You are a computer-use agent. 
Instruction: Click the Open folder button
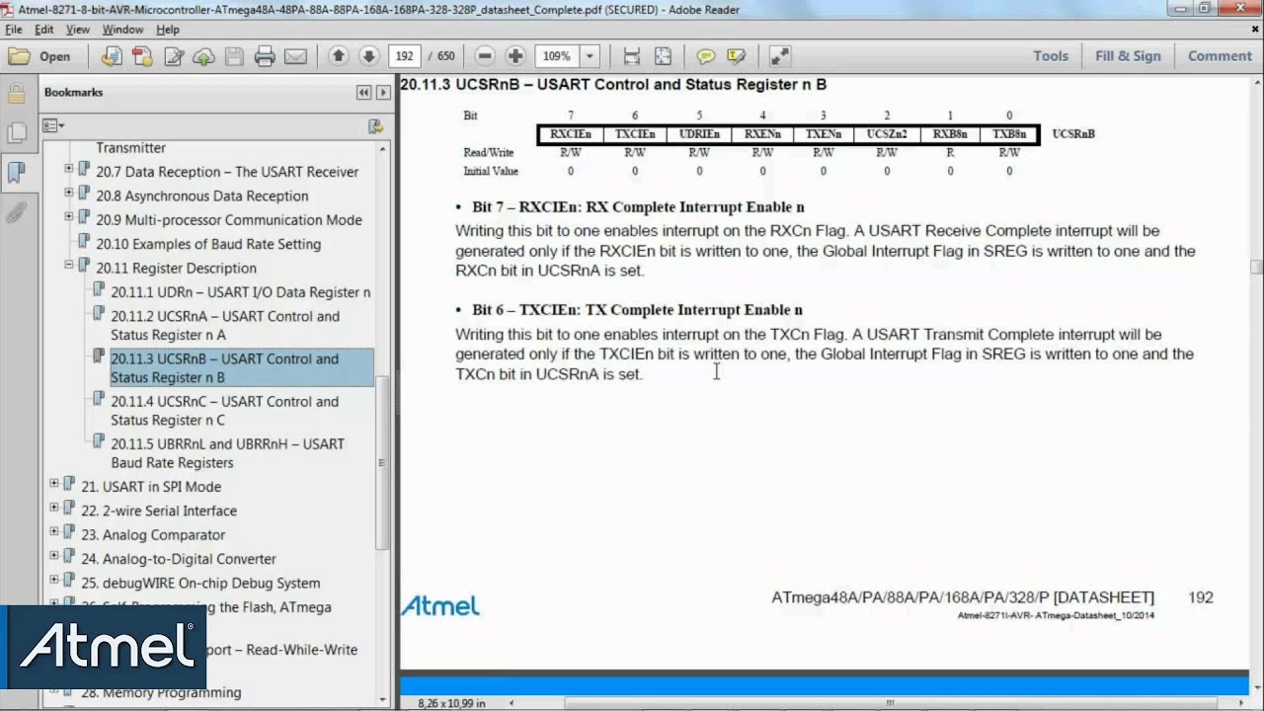click(x=40, y=56)
